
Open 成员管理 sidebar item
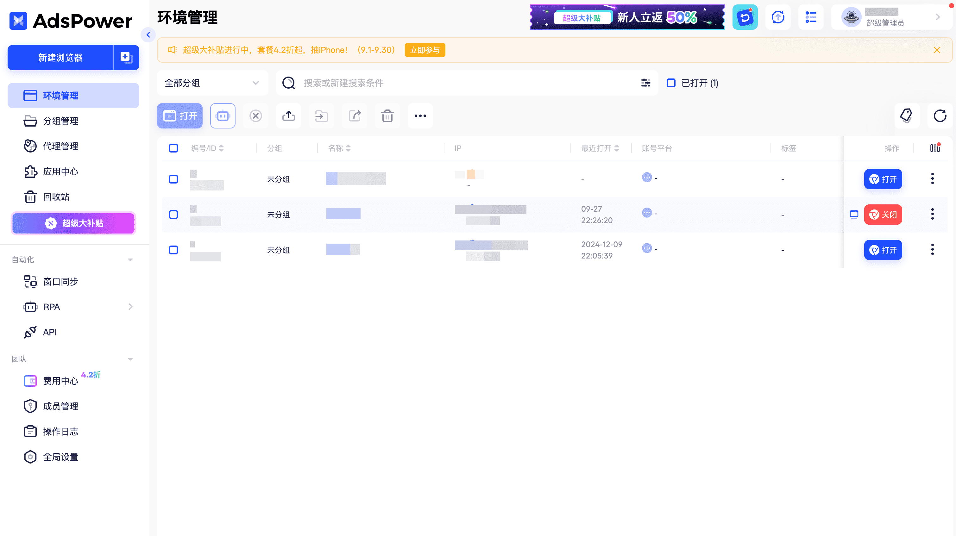[60, 406]
